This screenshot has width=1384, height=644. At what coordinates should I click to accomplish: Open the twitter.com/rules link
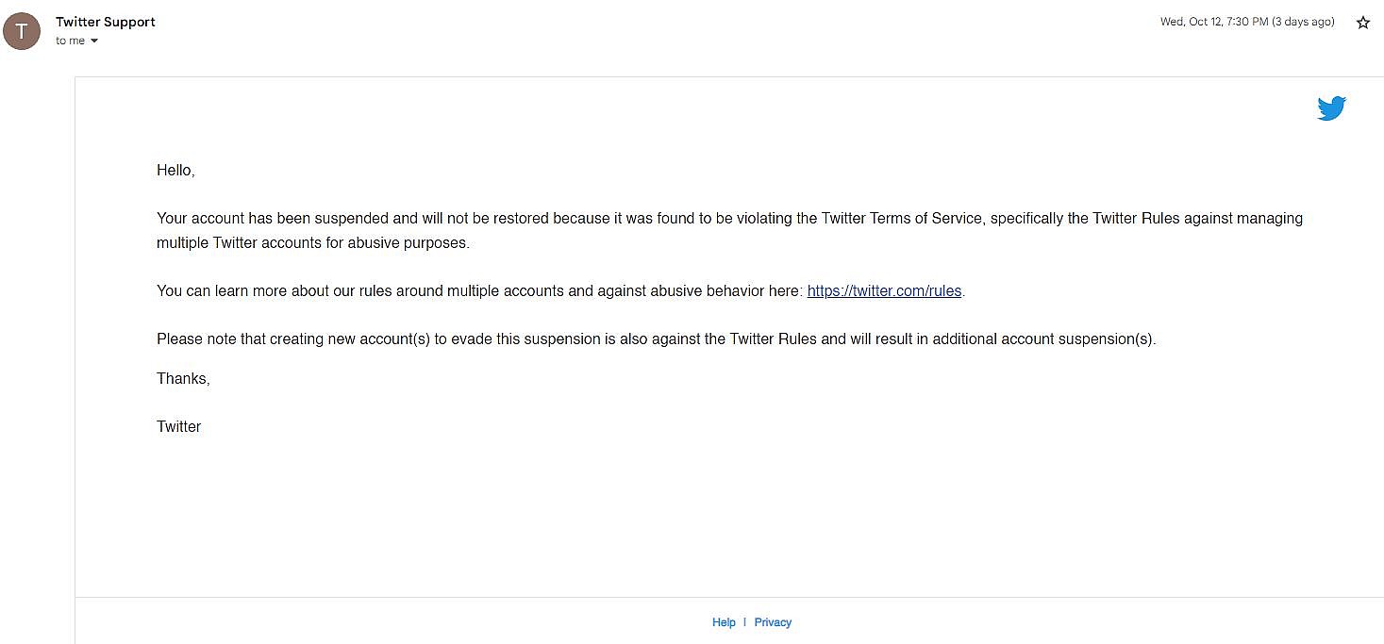click(x=884, y=291)
